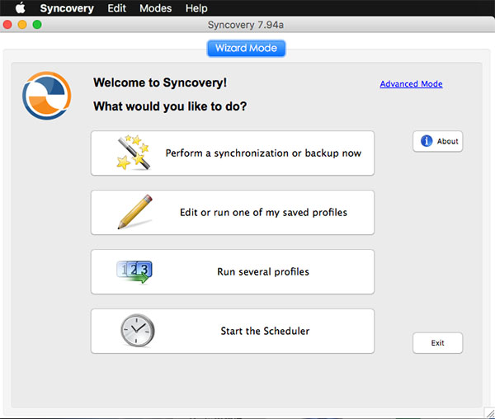This screenshot has height=419, width=495.
Task: Click the clock Scheduler icon
Action: (x=137, y=331)
